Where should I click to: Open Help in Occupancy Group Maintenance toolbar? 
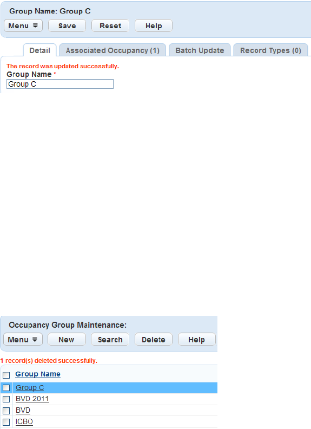point(196,340)
